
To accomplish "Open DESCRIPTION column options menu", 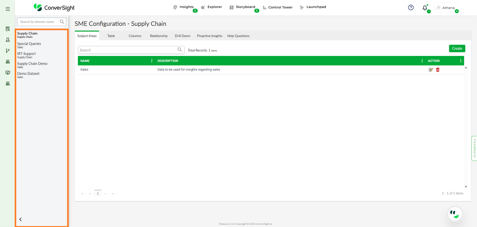I will click(x=422, y=61).
